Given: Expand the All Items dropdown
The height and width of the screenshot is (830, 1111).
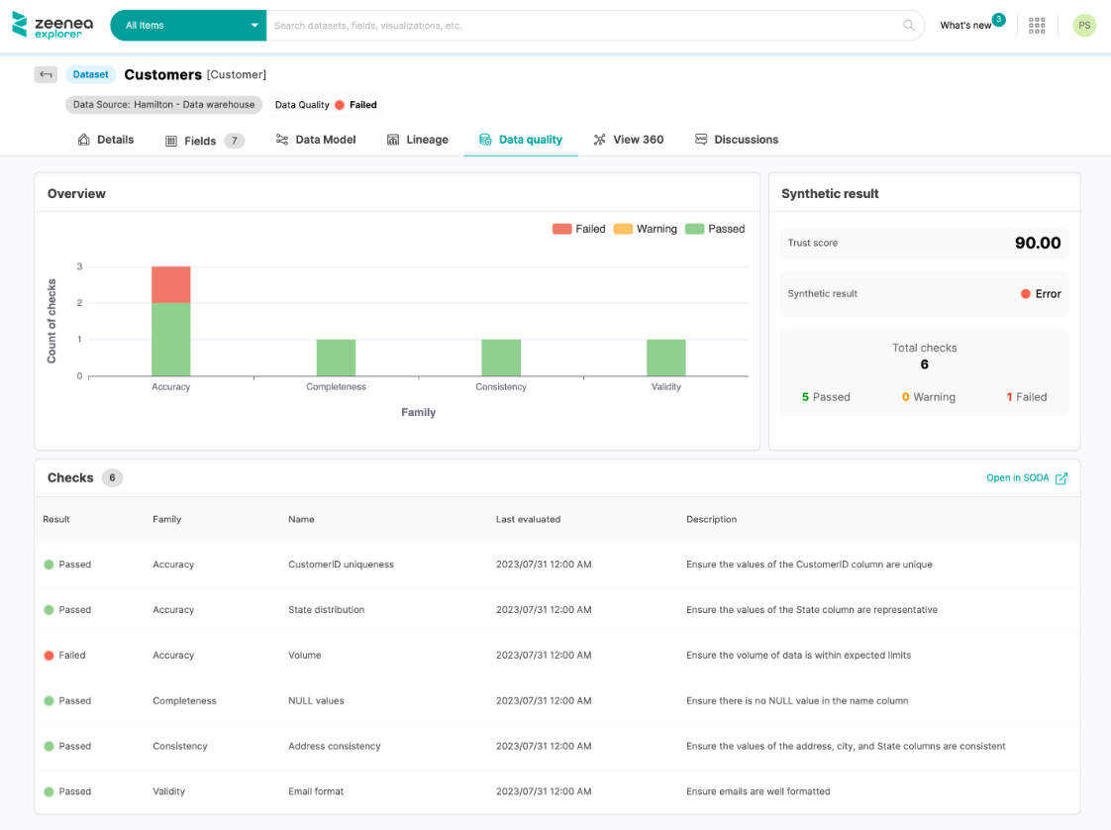Looking at the screenshot, I should click(188, 26).
